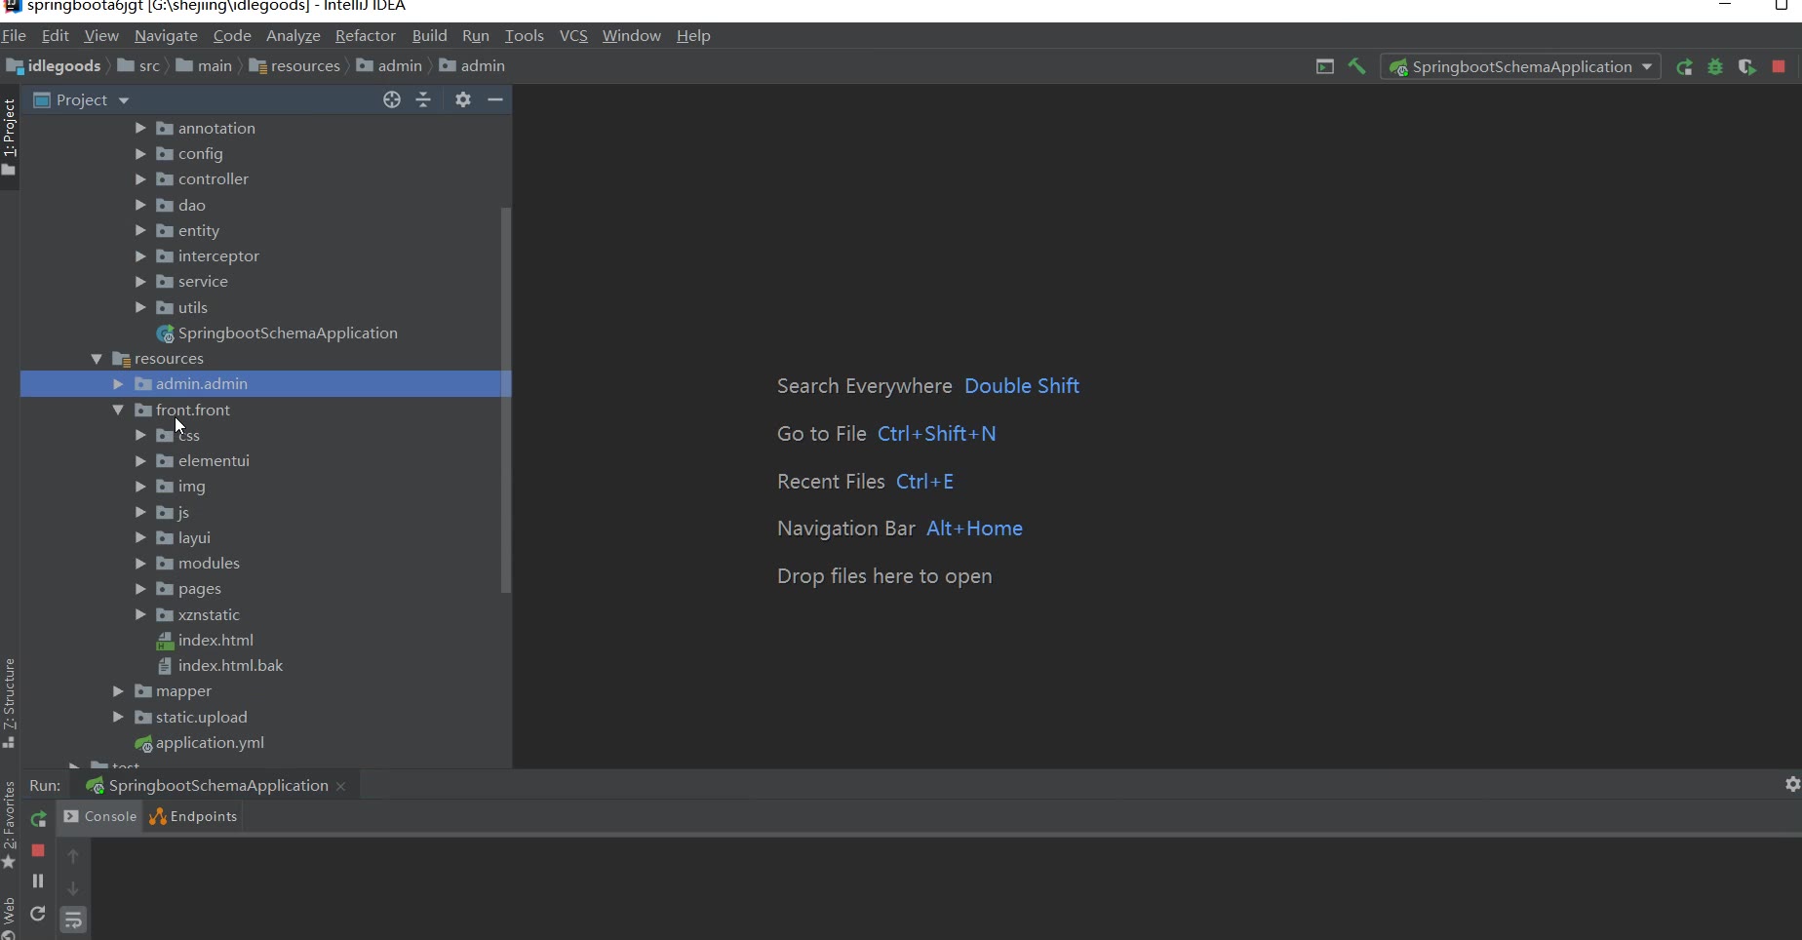Pause output in the Run panel
The width and height of the screenshot is (1802, 940).
coord(38,881)
